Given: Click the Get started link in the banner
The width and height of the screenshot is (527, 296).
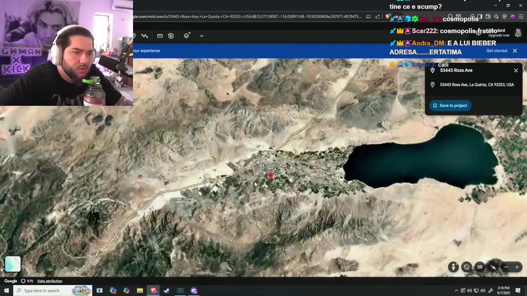Looking at the screenshot, I should (x=497, y=51).
